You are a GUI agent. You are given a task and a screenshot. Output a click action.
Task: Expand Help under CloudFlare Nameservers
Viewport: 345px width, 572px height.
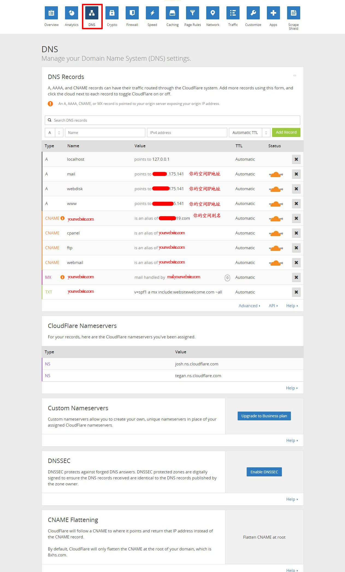click(x=292, y=388)
